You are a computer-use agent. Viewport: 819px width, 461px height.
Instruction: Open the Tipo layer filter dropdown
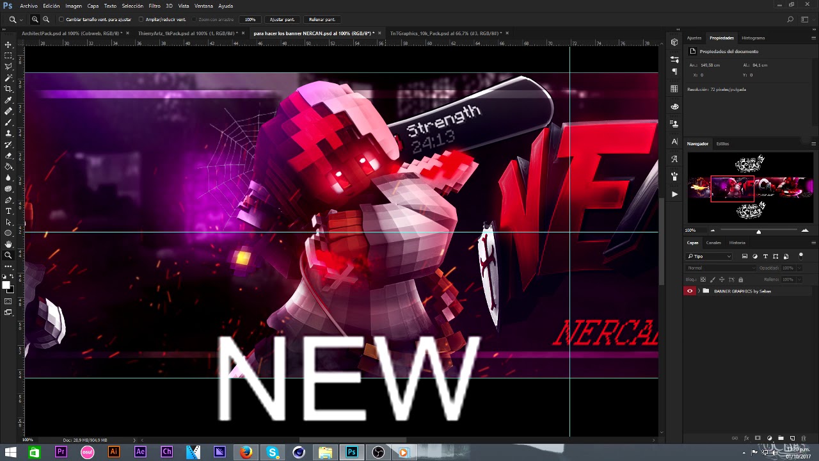click(x=709, y=256)
